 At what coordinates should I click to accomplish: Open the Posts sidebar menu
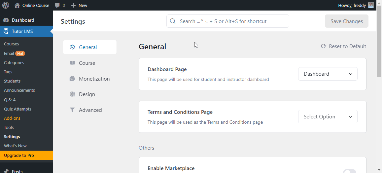pyautogui.click(x=26, y=170)
